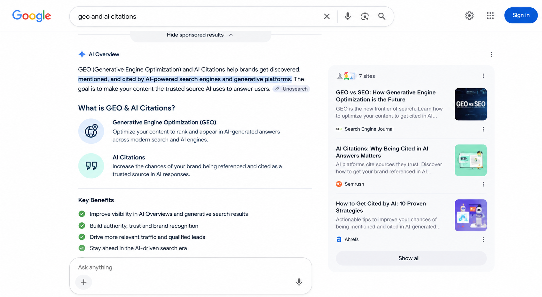
Task: Open the 7 sites panel options menu
Action: pyautogui.click(x=483, y=76)
